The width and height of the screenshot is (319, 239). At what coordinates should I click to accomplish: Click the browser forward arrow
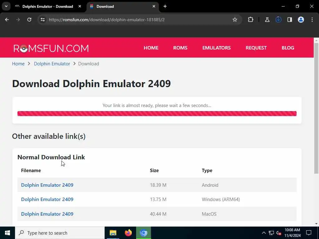click(18, 20)
